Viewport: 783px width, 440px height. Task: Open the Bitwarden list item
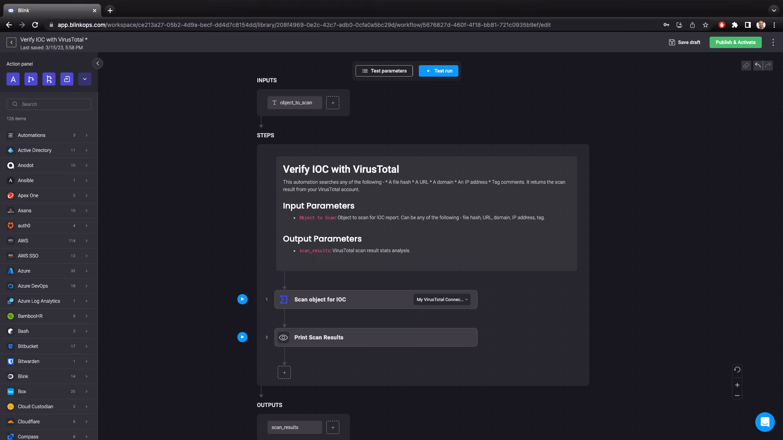coord(47,361)
